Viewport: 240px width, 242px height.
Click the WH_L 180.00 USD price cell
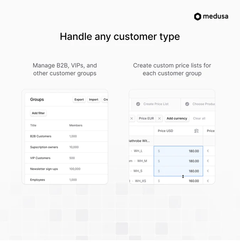[178, 151]
